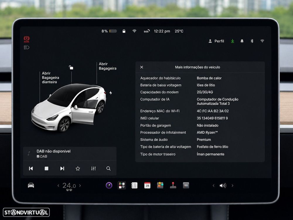293x220 pixels.
Task: Close the vehicle information panel
Action: 142,67
